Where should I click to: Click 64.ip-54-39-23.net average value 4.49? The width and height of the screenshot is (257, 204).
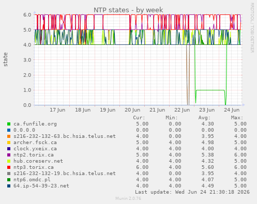pos(207,186)
